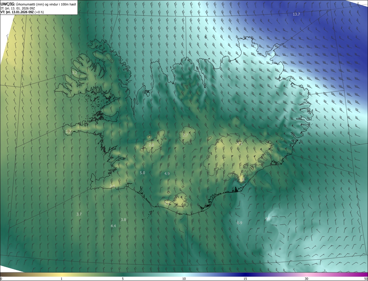The height and width of the screenshot is (281, 368).
Task: Click the '10' label on the color scale
Action: point(184,279)
